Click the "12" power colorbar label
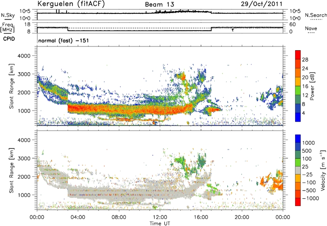The image size is (327, 226). click(x=305, y=95)
